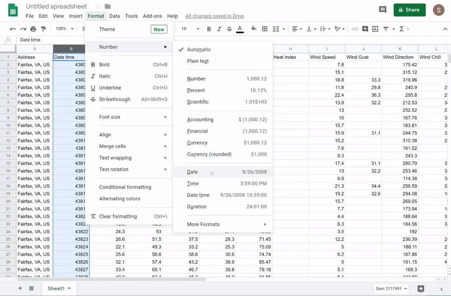Image resolution: width=451 pixels, height=296 pixels.
Task: Toggle italic in the toolbar
Action: (219, 29)
